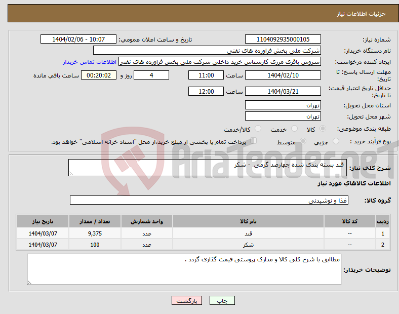
Task: Click the quantity cell 9,375
Action: [95, 233]
